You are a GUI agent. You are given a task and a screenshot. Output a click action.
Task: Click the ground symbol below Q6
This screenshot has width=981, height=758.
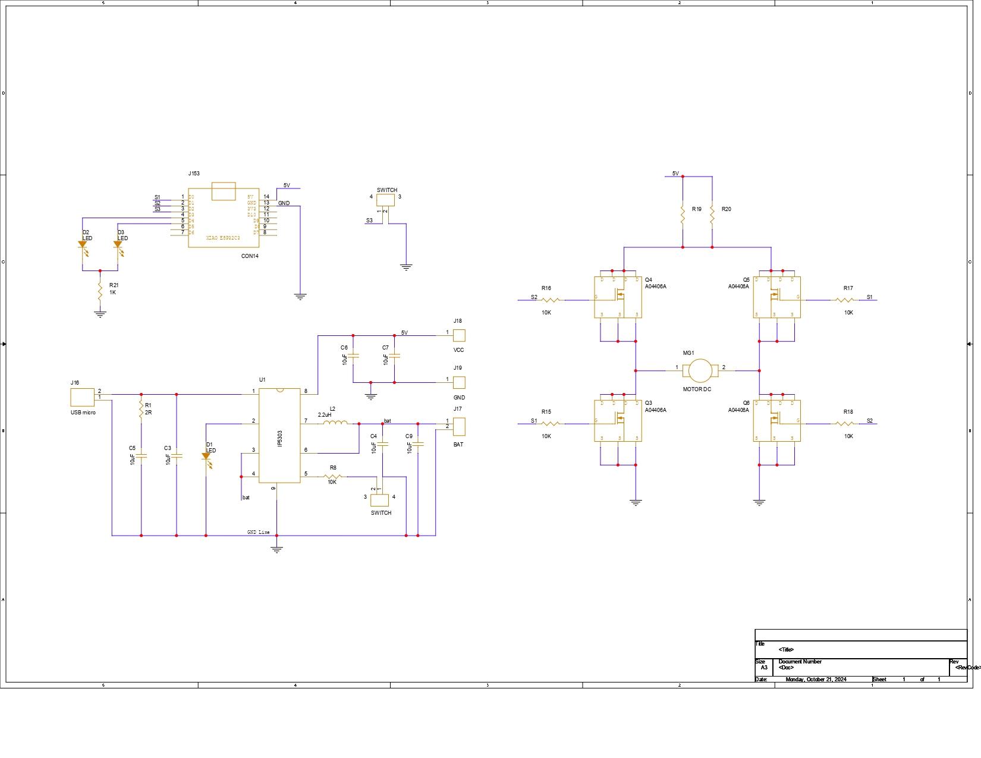point(759,502)
